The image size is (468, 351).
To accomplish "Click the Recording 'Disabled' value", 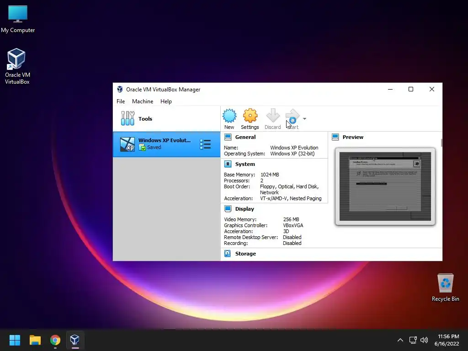I will (292, 243).
